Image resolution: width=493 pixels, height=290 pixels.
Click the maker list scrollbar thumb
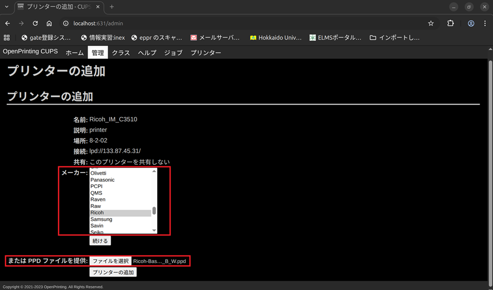coord(154,211)
